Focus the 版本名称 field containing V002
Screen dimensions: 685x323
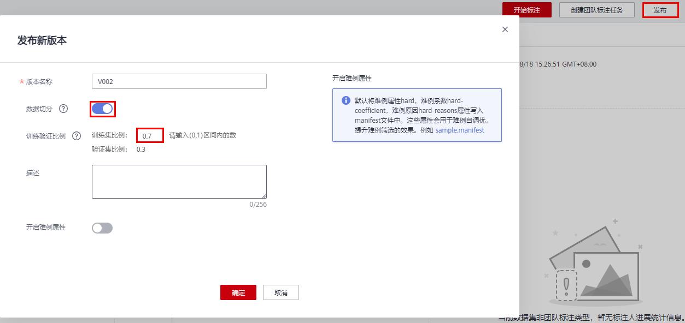[179, 81]
